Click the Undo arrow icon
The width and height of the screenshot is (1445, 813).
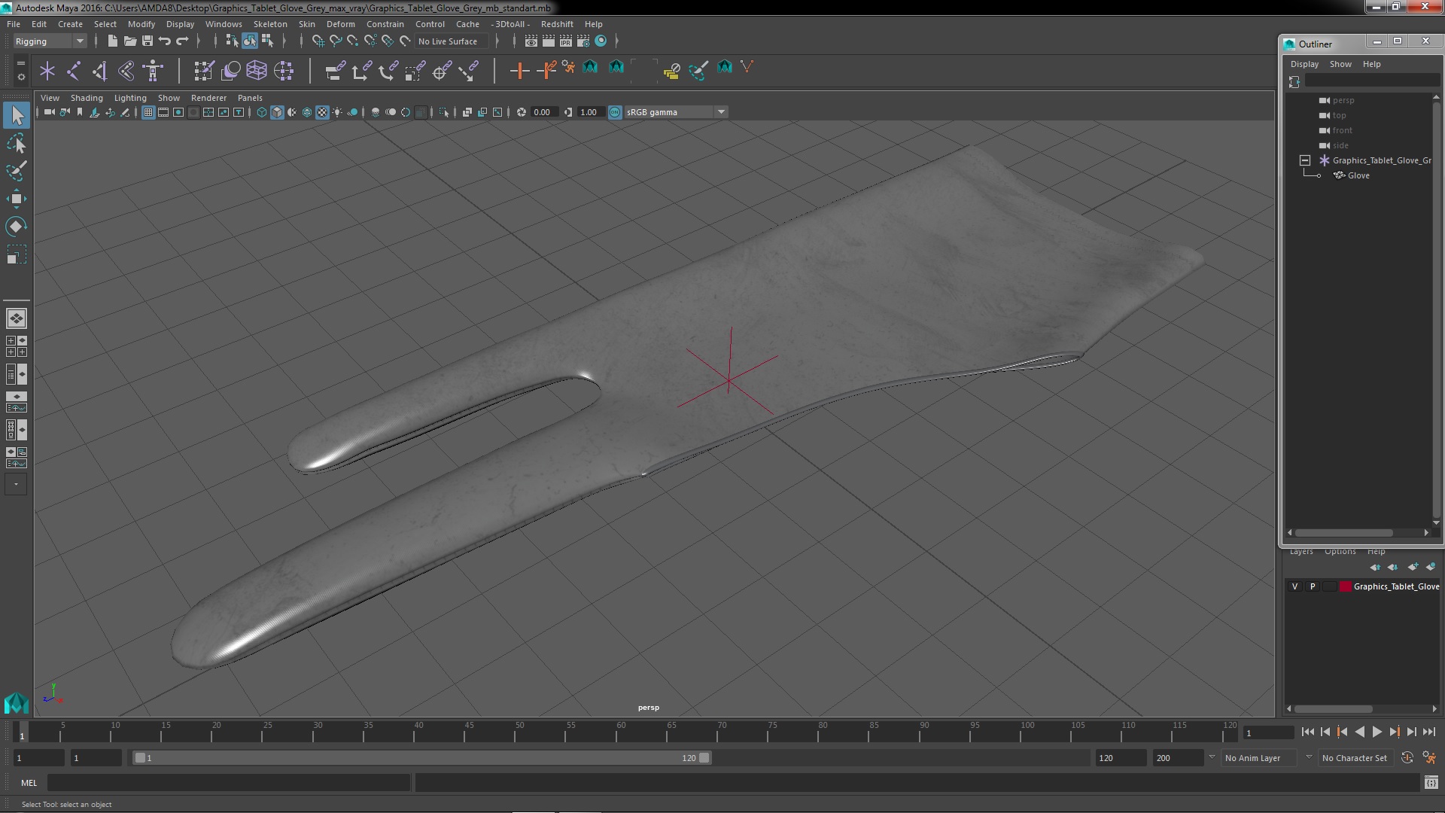point(165,41)
